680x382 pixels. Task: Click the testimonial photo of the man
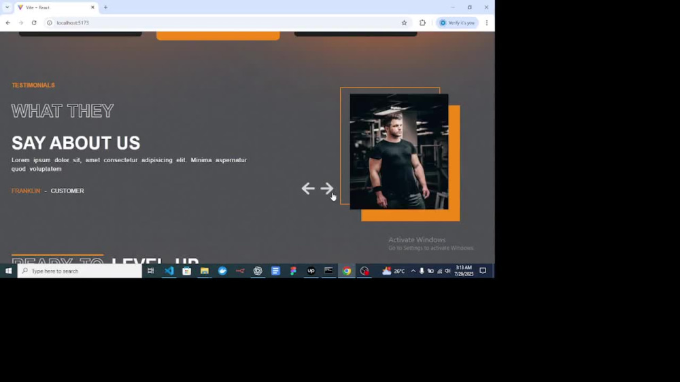[399, 151]
